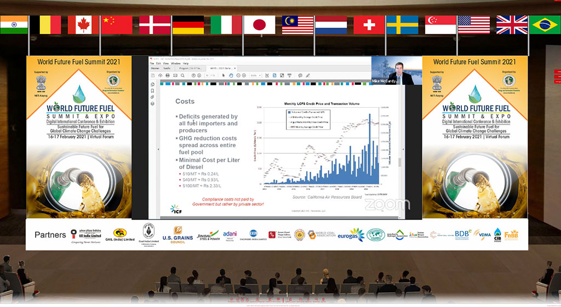The height and width of the screenshot is (307, 561).
Task: Click the full screen mode icon
Action: [x=282, y=76]
